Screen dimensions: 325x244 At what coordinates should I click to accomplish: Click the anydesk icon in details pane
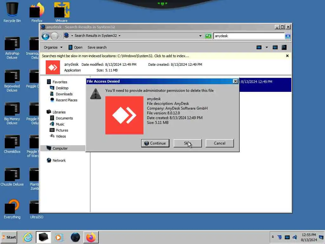point(53,67)
